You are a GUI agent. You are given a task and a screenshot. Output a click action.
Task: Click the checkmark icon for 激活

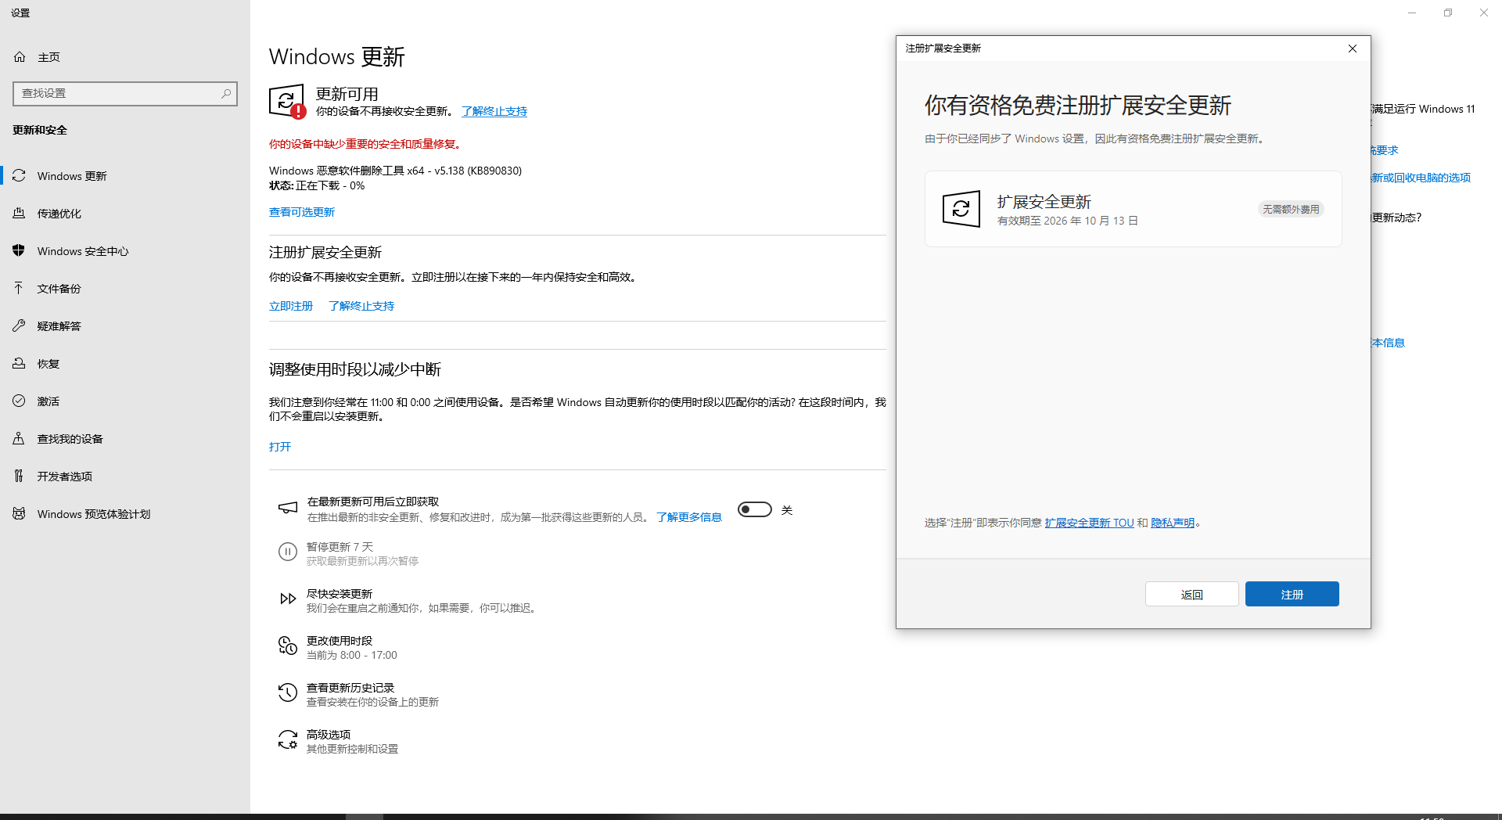coord(19,401)
